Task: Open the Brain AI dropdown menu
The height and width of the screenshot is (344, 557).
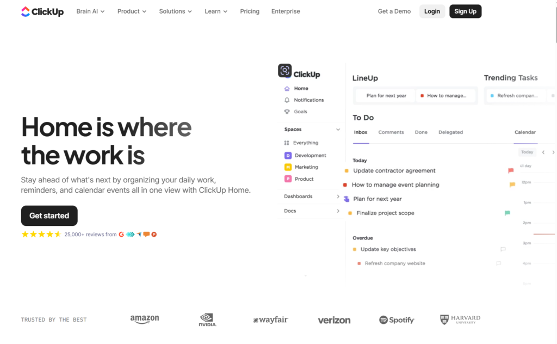Action: (x=90, y=11)
